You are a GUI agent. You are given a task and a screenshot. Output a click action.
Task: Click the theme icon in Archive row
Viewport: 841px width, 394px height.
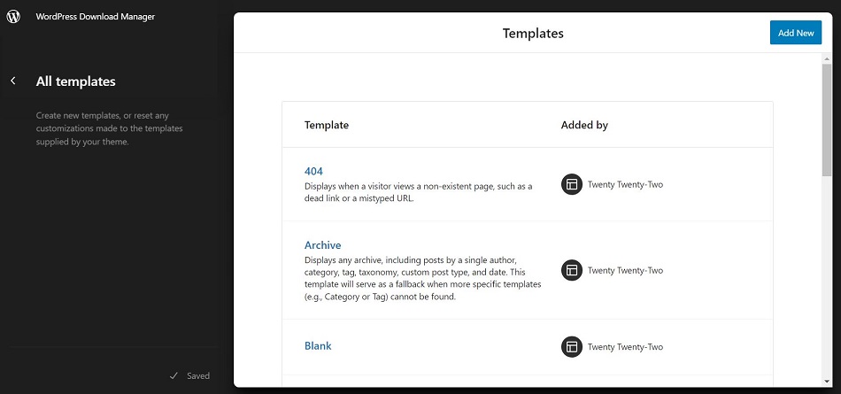(x=572, y=270)
